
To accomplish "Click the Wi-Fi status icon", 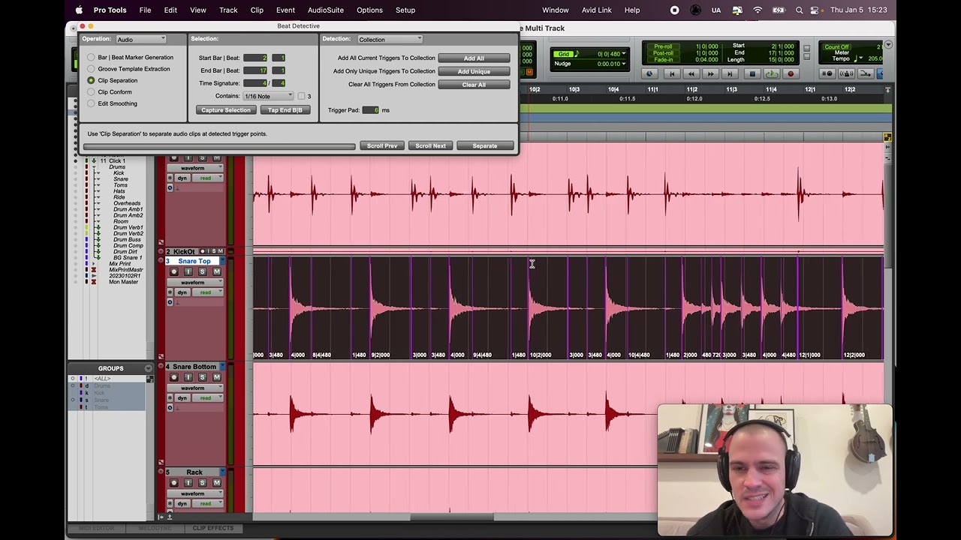I will click(x=758, y=10).
